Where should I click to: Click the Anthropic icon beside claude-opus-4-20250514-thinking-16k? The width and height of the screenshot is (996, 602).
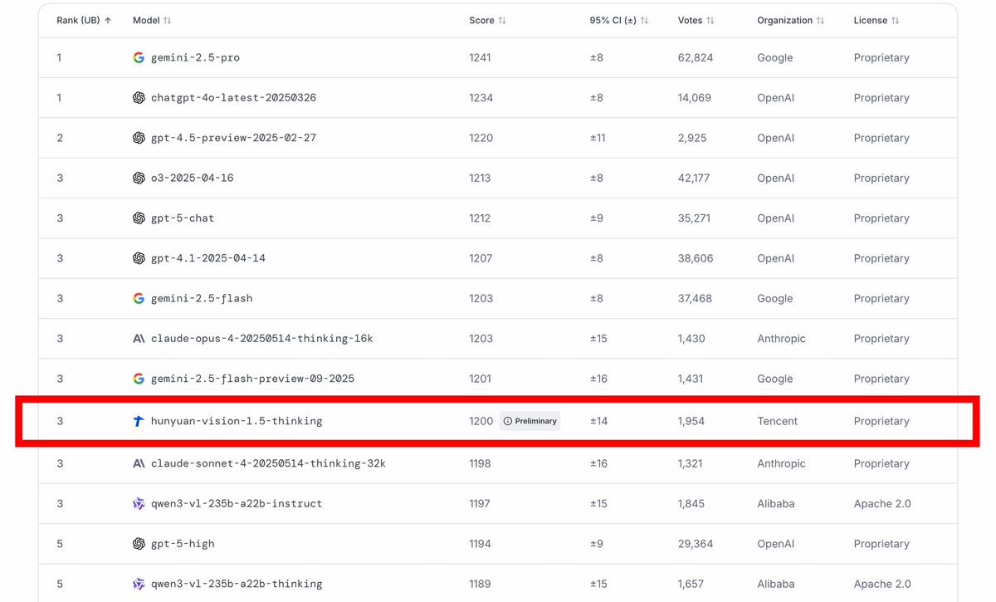139,339
